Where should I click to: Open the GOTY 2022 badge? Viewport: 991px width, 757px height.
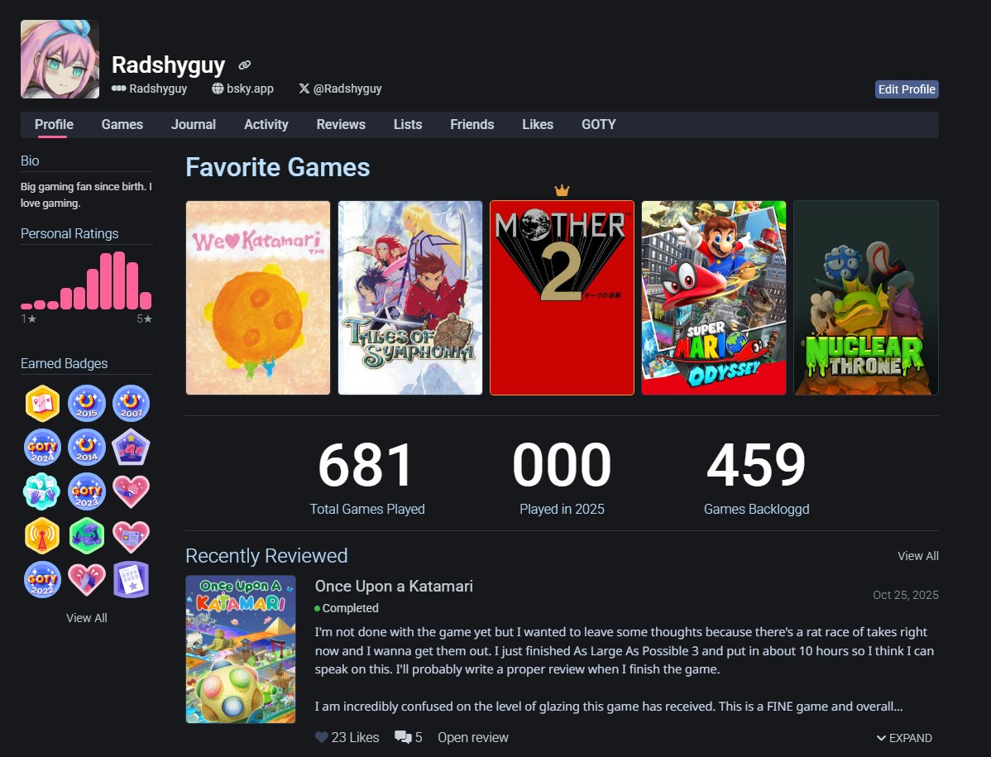pos(42,580)
